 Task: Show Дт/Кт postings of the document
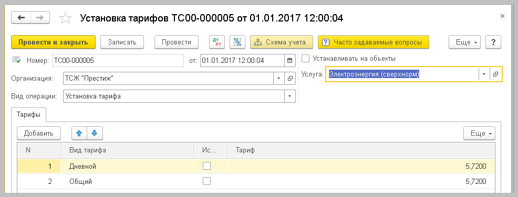pyautogui.click(x=217, y=42)
